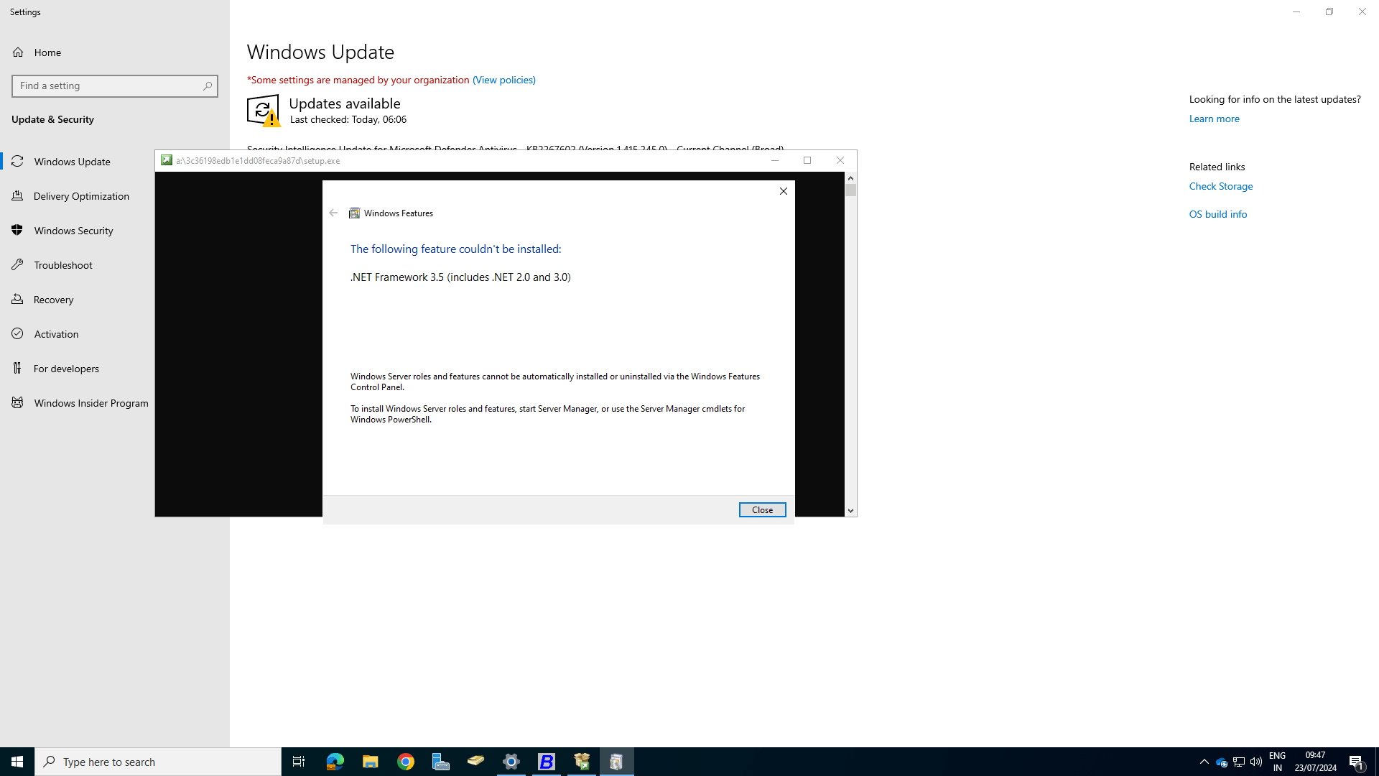Image resolution: width=1379 pixels, height=776 pixels.
Task: Click the ENG IN language indicator
Action: (x=1277, y=762)
